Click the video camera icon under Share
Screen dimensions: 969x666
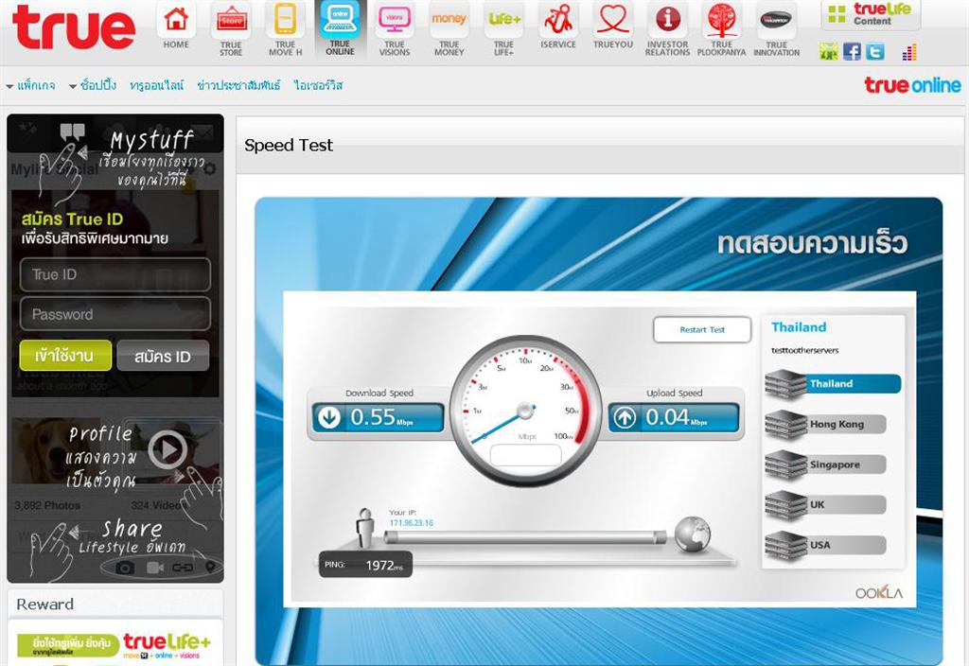pyautogui.click(x=155, y=568)
